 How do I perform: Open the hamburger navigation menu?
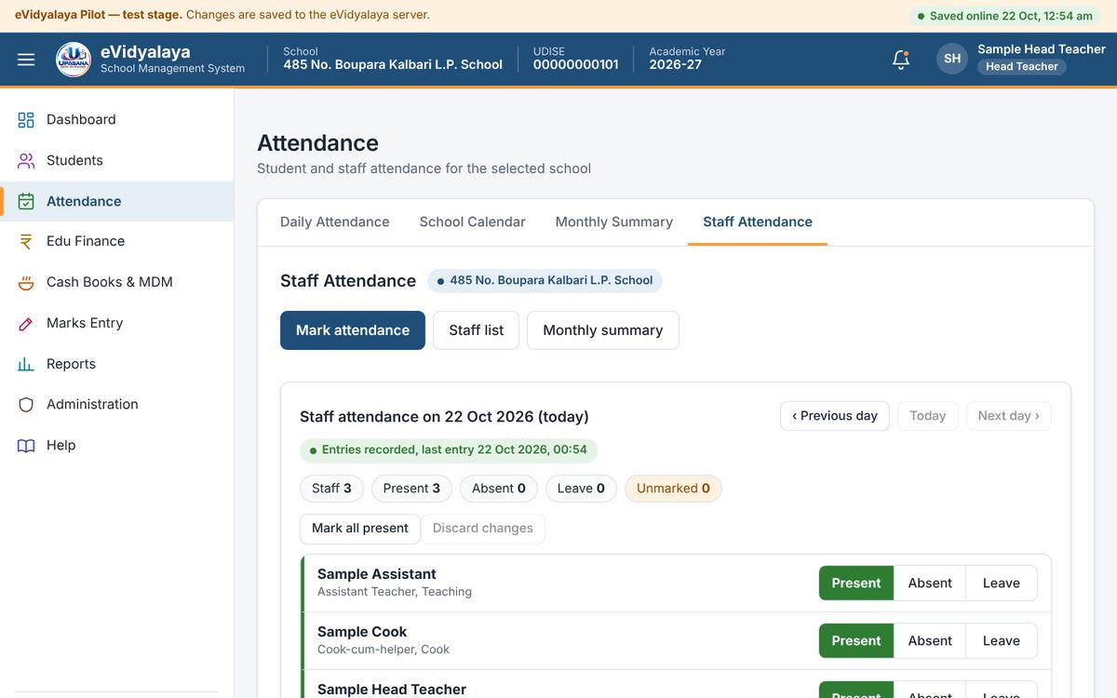[x=26, y=60]
